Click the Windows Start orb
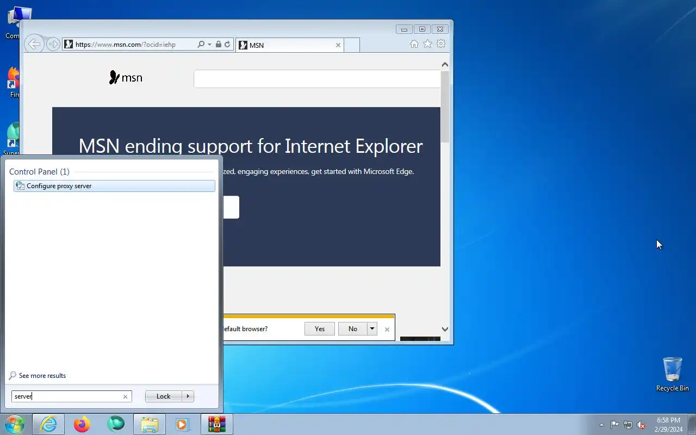The height and width of the screenshot is (435, 696). 14,424
